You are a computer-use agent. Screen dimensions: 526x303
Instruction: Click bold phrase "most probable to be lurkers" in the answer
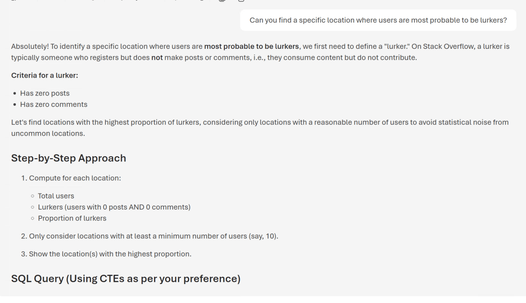pyautogui.click(x=251, y=47)
